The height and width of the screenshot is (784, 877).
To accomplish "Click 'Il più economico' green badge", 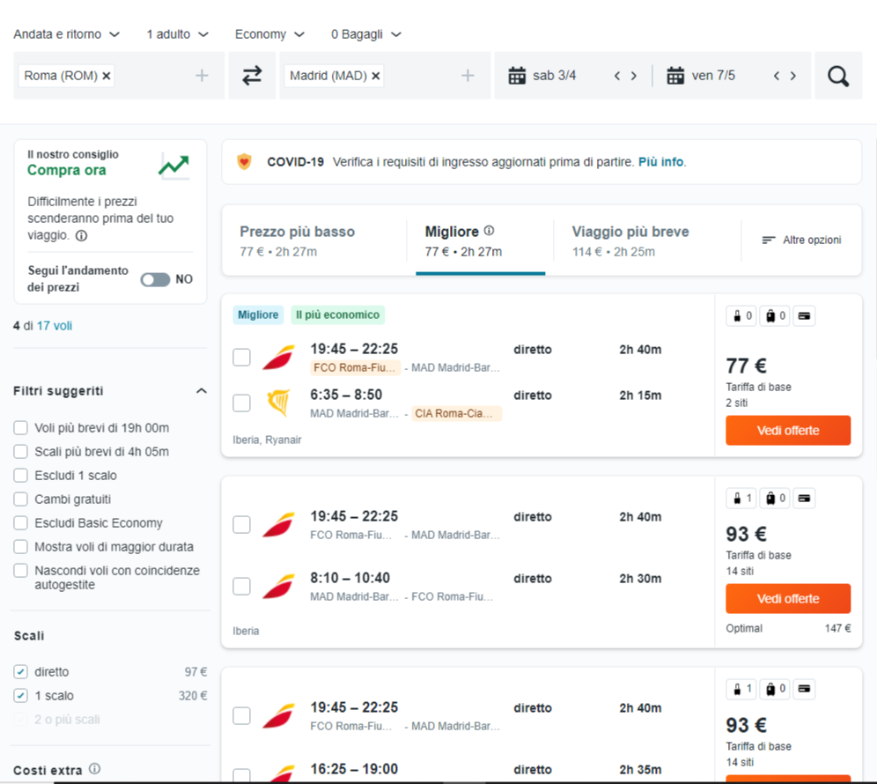I will (x=338, y=315).
